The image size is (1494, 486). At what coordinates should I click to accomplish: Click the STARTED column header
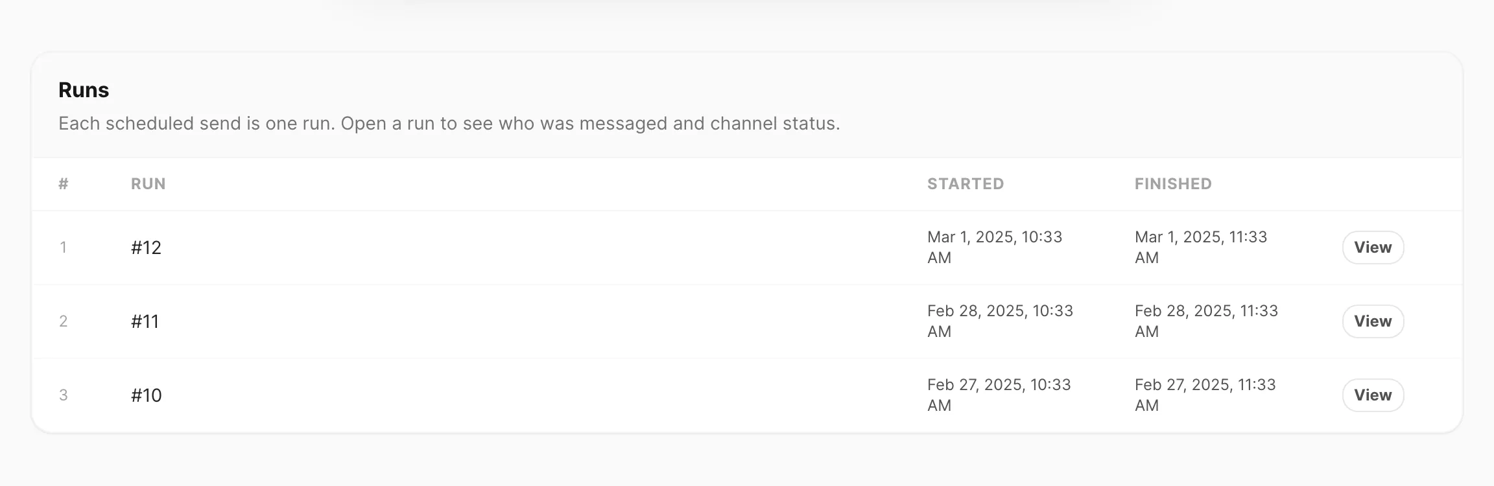(x=966, y=184)
